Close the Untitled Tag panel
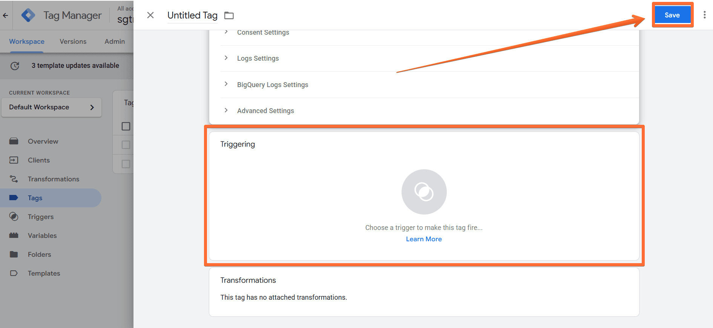Viewport: 713px width, 328px height. (x=150, y=15)
